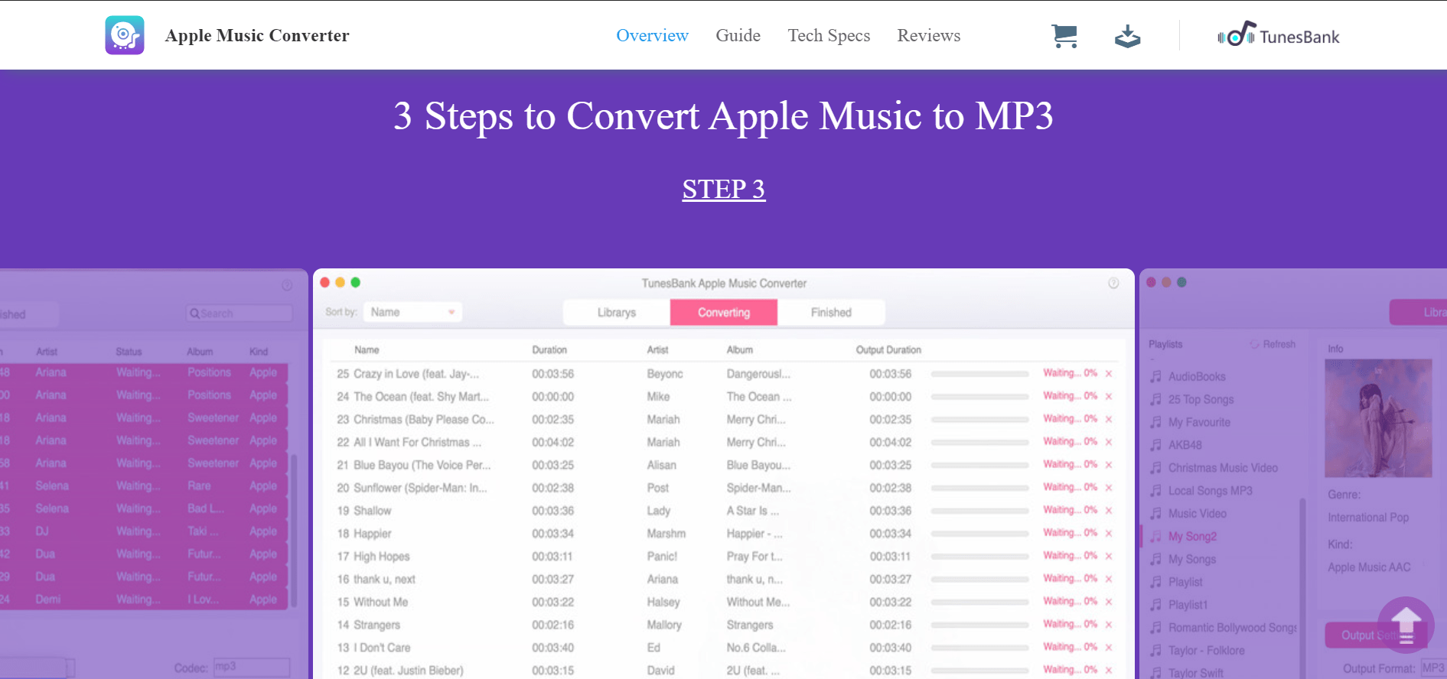Click Apple Music Converter title link
This screenshot has height=679, width=1447.
[257, 35]
